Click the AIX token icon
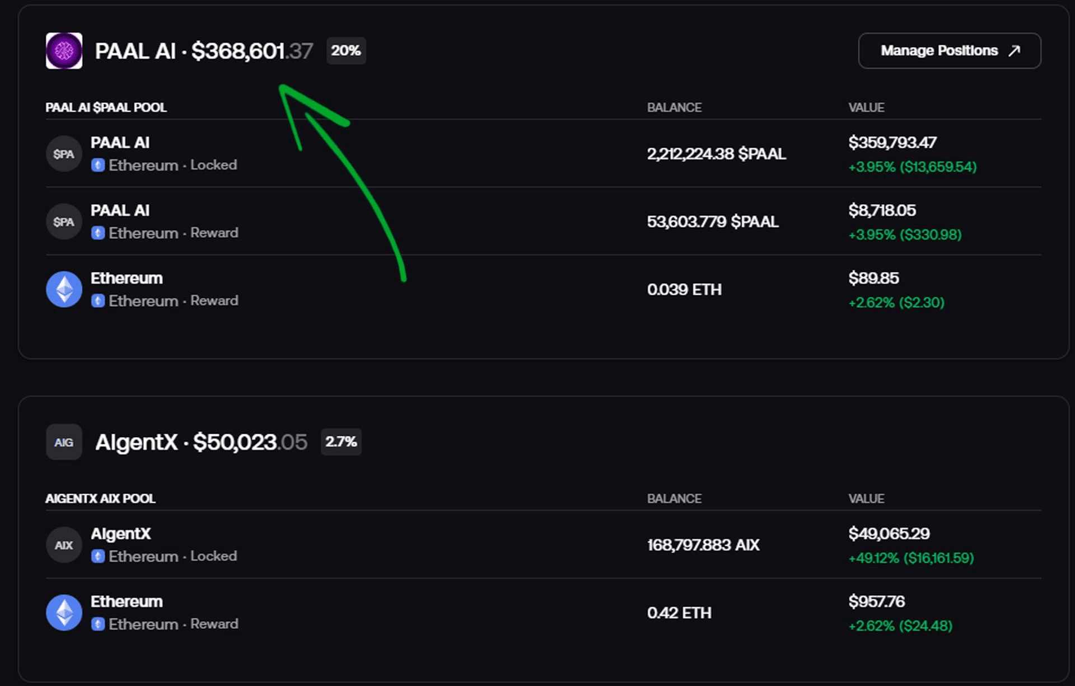The height and width of the screenshot is (686, 1075). (x=64, y=545)
